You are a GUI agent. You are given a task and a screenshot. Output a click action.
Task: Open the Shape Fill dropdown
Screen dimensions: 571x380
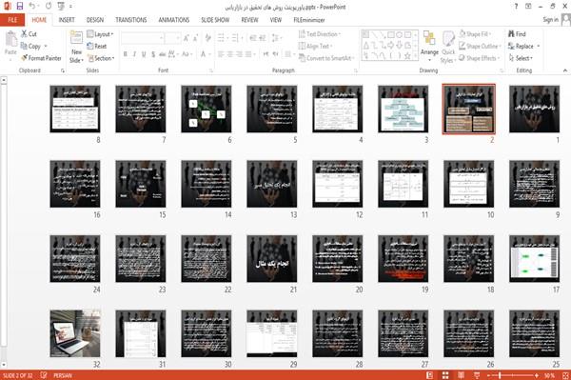click(475, 34)
